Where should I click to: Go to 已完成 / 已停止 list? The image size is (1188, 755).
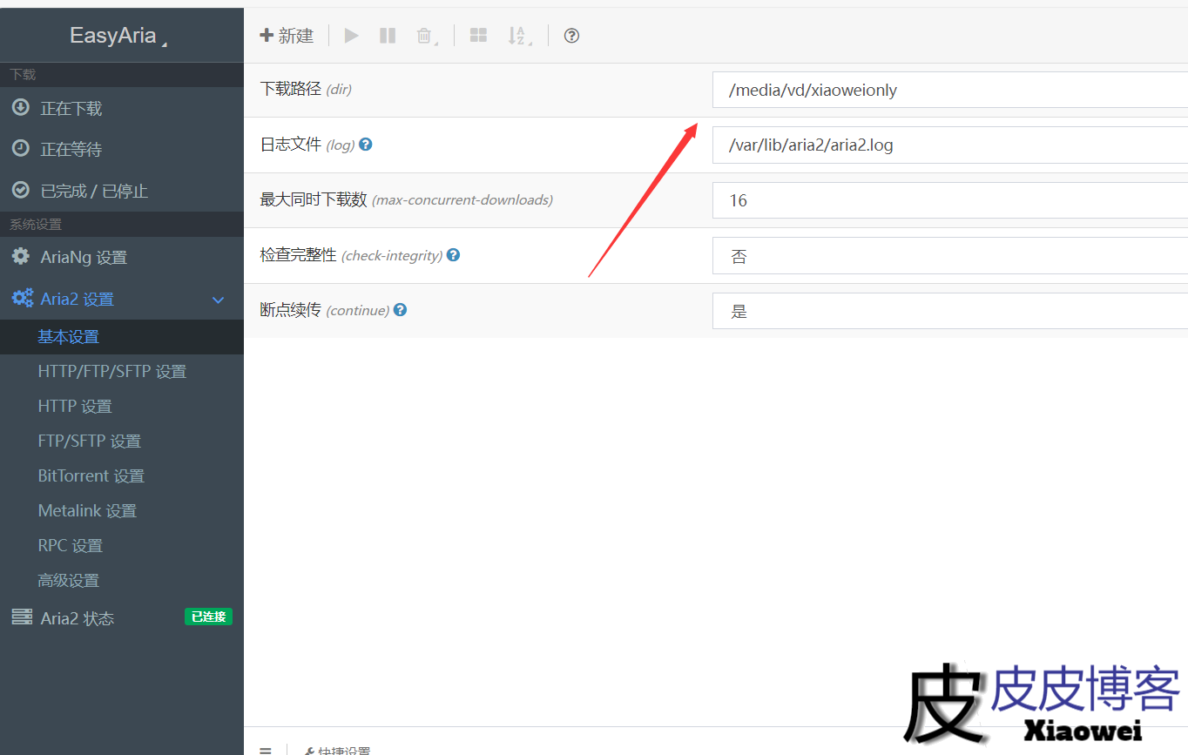point(94,191)
